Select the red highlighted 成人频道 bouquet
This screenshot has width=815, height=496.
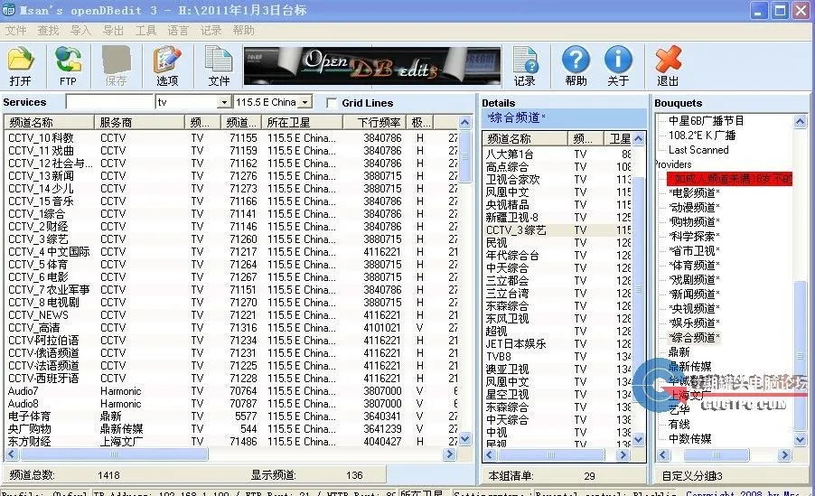click(730, 179)
